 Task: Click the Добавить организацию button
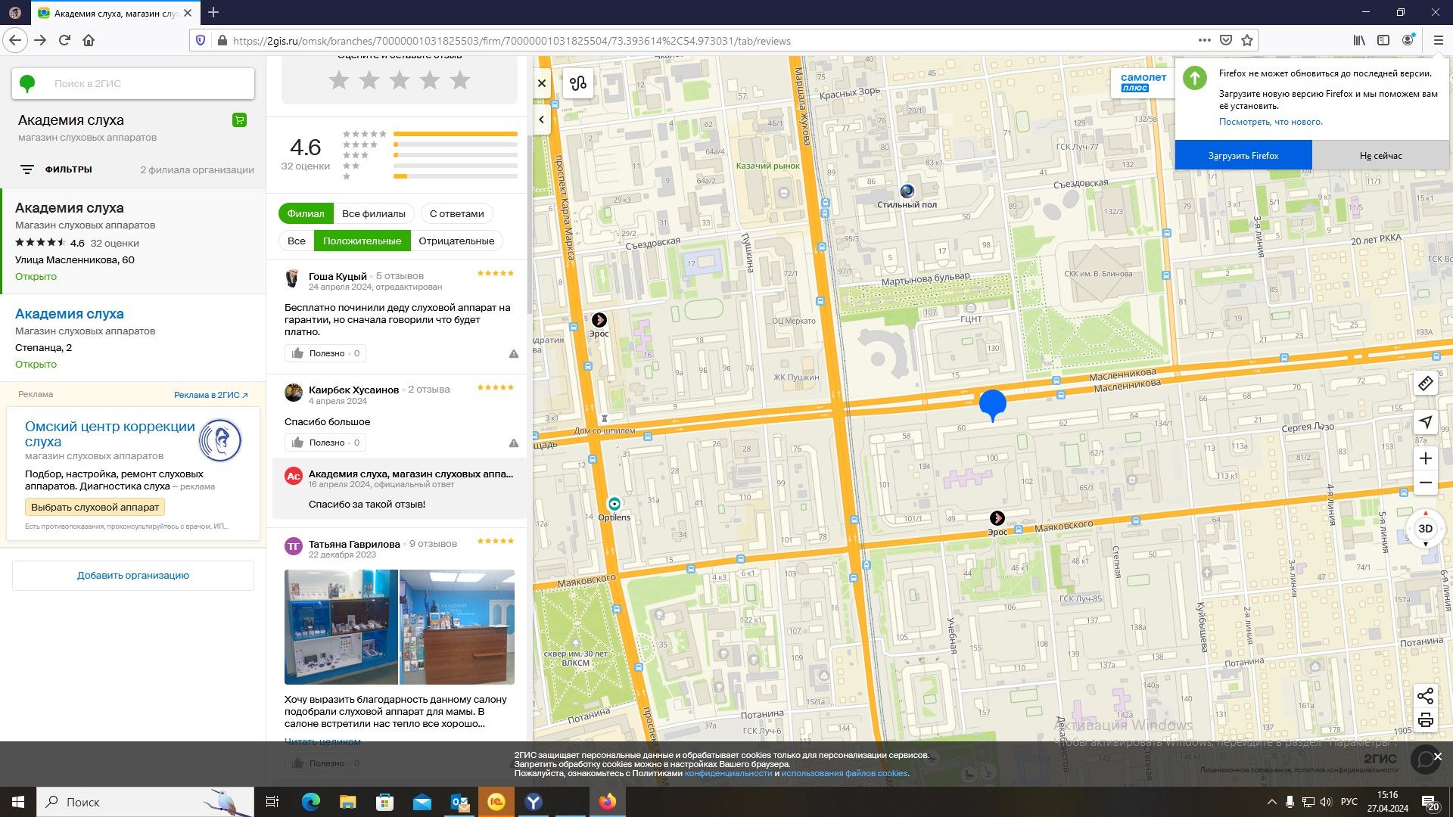(133, 575)
